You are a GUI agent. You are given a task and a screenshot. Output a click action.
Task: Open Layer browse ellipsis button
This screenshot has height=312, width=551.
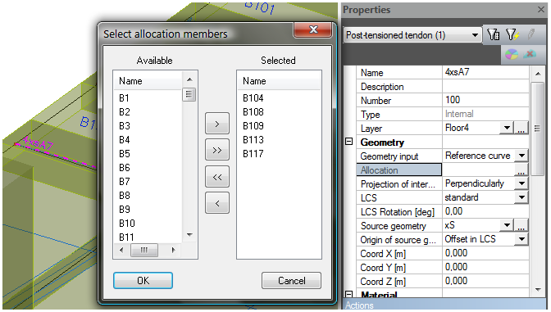[x=521, y=128]
